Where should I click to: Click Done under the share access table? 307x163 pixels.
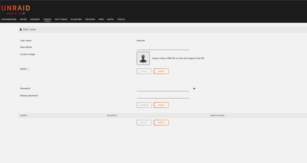(161, 123)
